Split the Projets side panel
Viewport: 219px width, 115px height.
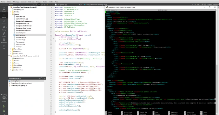coord(42,4)
